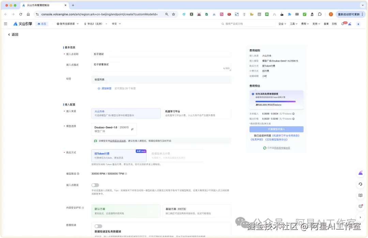Toggle 数据投递至私有数据湖 switch
The width and height of the screenshot is (368, 238).
click(x=98, y=226)
